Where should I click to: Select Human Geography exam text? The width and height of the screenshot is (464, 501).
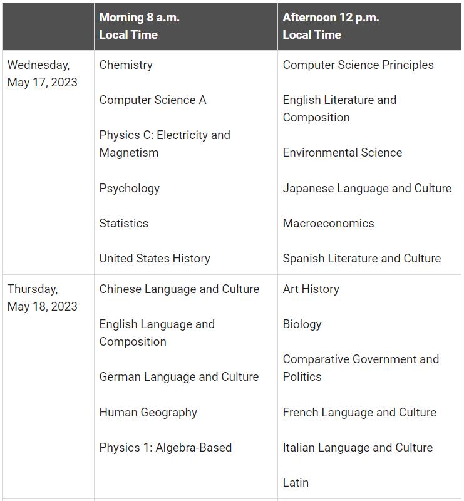pyautogui.click(x=148, y=413)
